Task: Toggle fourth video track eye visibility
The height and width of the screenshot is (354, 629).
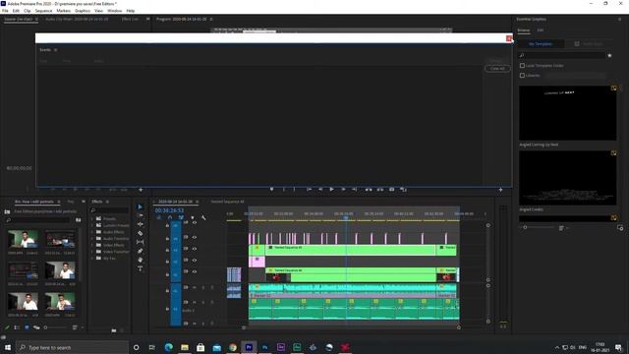Action: pyautogui.click(x=195, y=260)
